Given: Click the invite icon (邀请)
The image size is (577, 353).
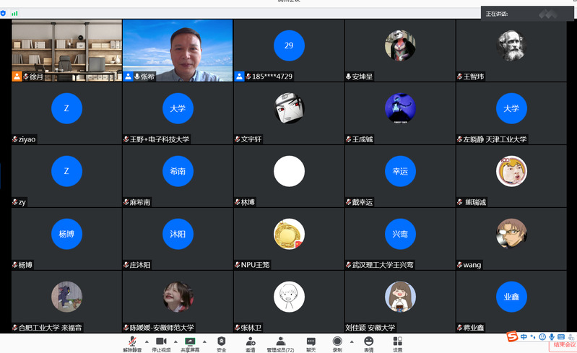Looking at the screenshot, I should (x=250, y=341).
